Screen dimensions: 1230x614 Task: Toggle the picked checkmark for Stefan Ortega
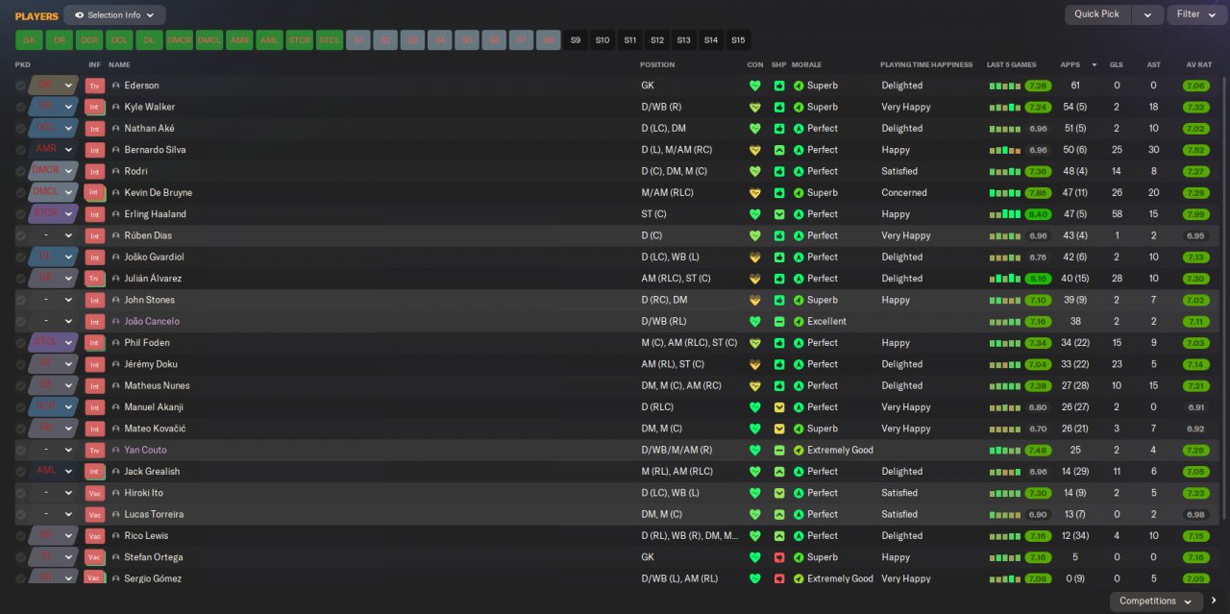pos(21,557)
